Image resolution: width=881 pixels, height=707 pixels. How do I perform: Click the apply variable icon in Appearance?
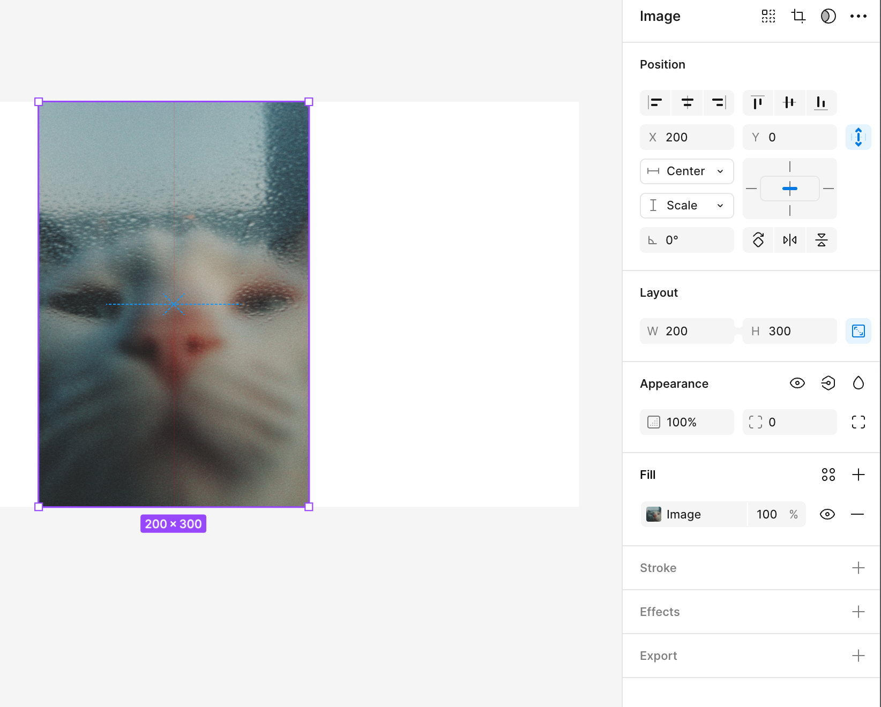coord(828,383)
